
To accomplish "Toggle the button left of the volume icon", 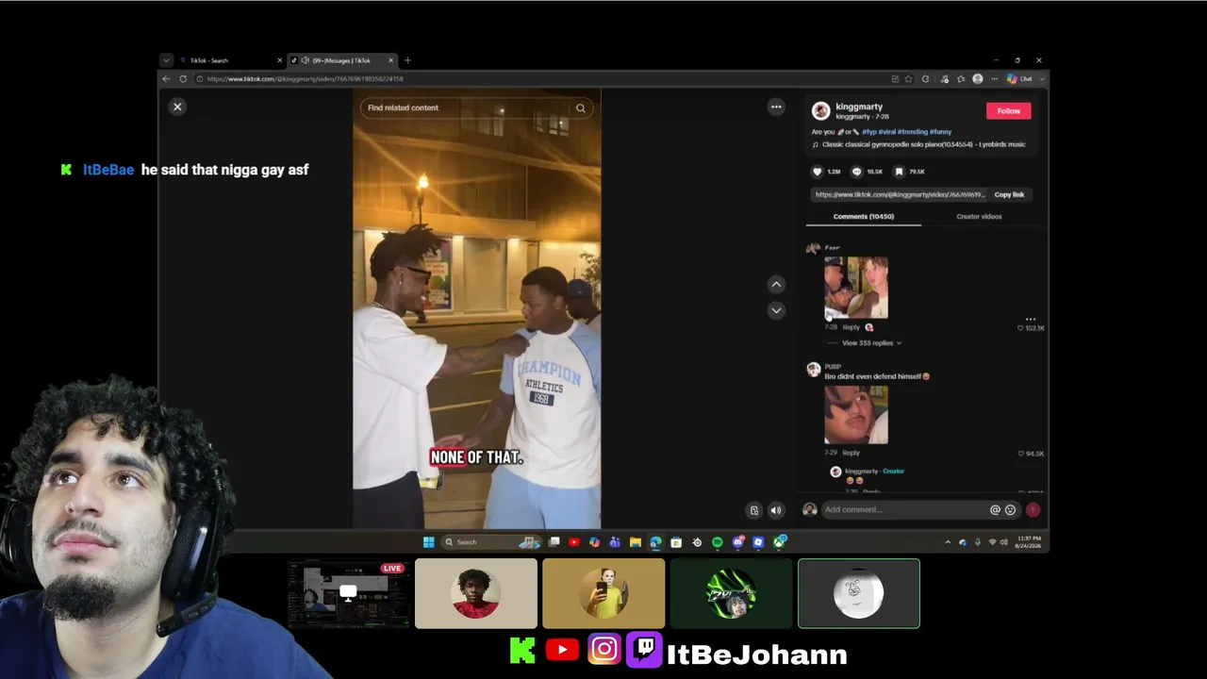I will click(754, 510).
